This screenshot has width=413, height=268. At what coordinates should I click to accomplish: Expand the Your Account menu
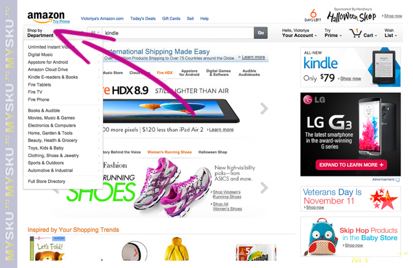point(299,33)
